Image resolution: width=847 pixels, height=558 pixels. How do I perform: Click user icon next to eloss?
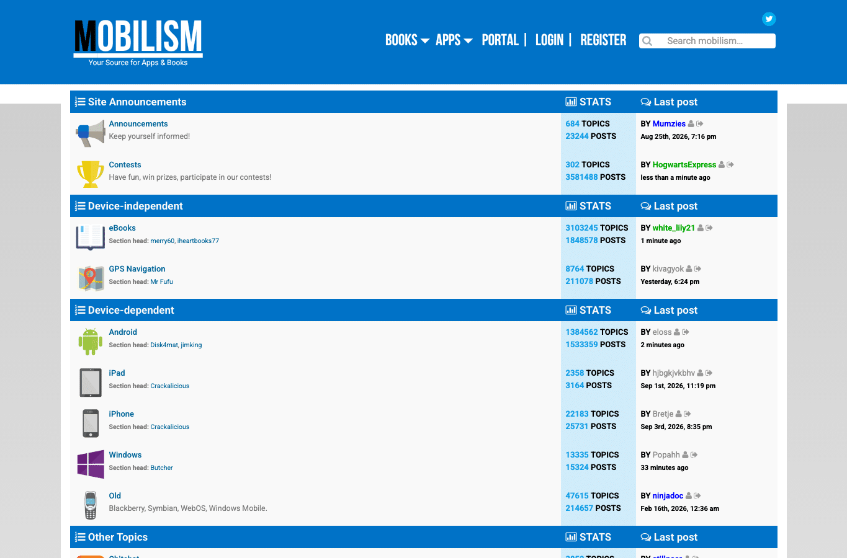677,332
